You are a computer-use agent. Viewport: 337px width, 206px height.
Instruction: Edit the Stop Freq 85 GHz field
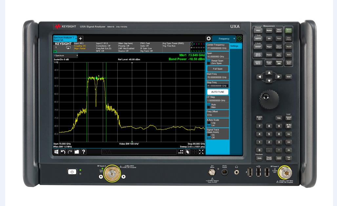[218, 84]
